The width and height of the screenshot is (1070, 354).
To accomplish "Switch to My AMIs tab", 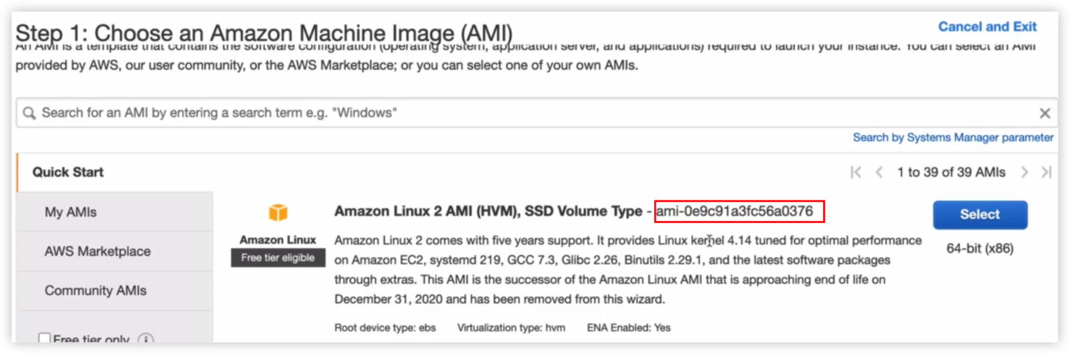I will pyautogui.click(x=71, y=212).
